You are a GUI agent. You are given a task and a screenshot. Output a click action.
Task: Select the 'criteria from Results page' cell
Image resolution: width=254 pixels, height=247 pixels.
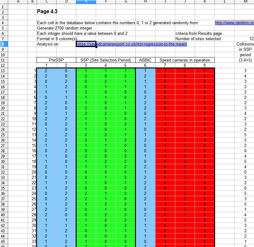click(198, 34)
